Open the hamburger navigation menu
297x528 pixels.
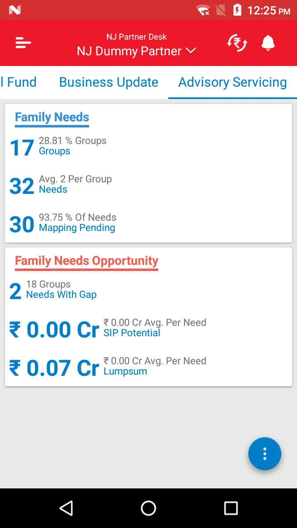(24, 43)
